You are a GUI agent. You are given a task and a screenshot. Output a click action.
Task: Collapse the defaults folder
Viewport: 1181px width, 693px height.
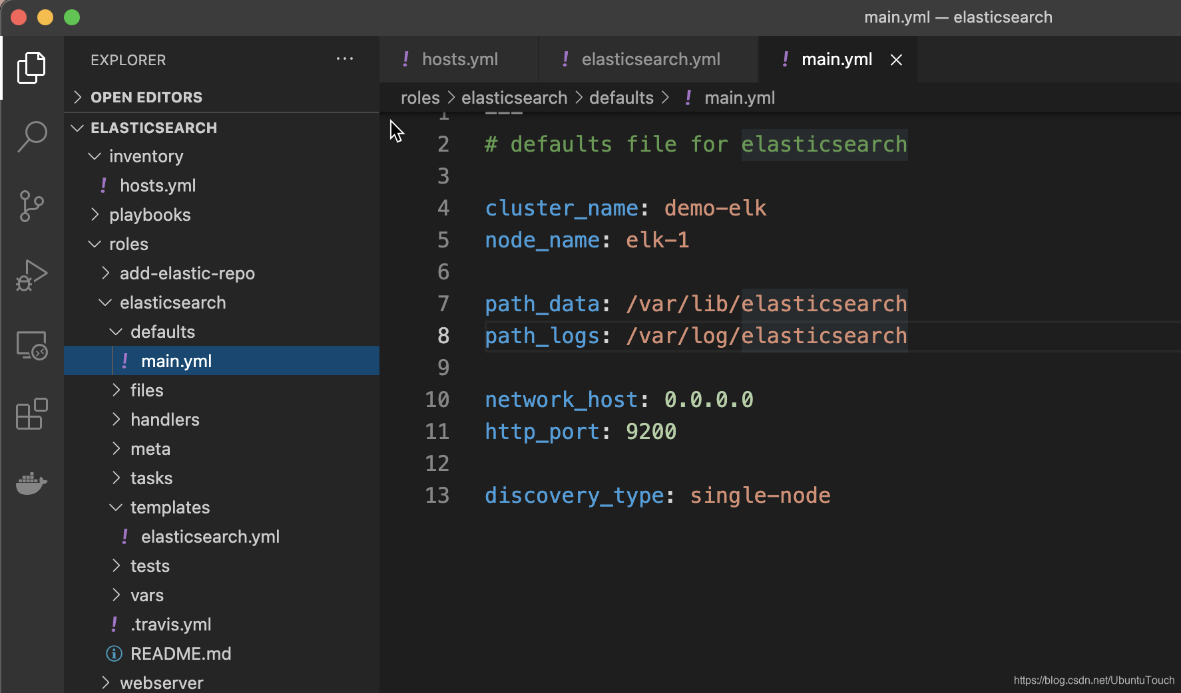(116, 332)
